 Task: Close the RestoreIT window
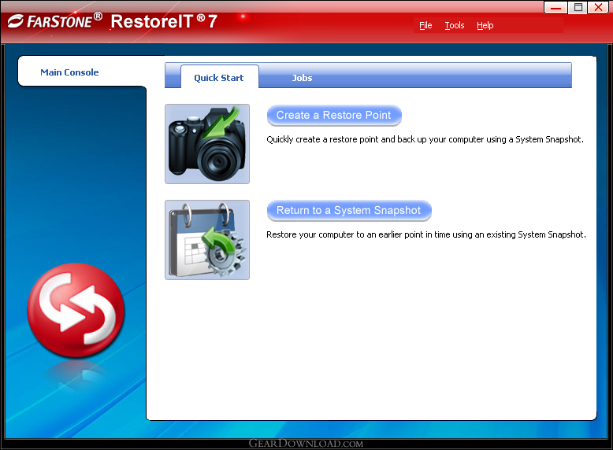598,7
